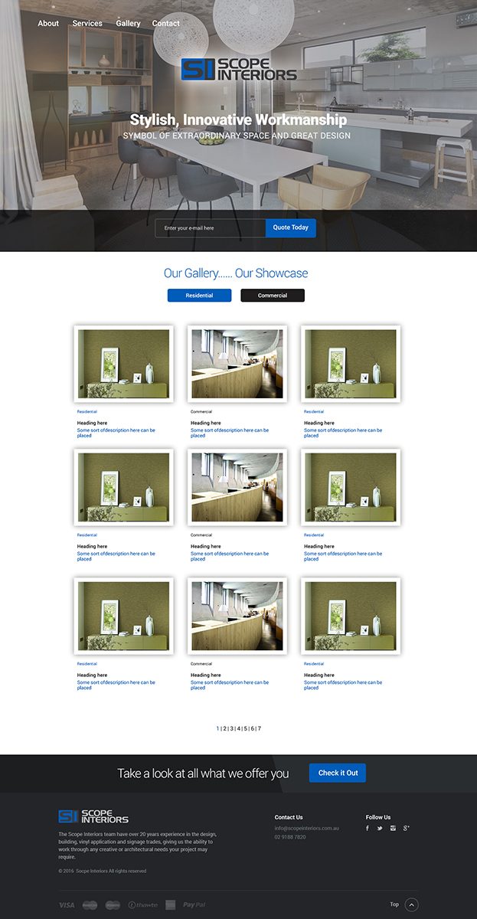Viewport: 477px width, 919px height.
Task: Go to gallery page 5
Action: 246,729
